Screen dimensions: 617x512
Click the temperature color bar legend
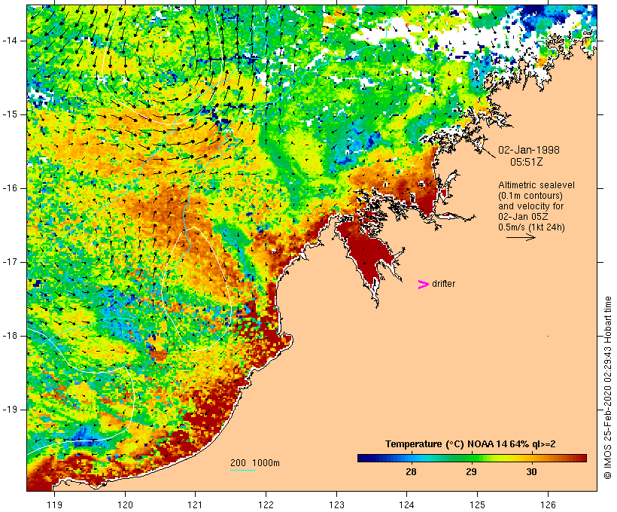[472, 458]
